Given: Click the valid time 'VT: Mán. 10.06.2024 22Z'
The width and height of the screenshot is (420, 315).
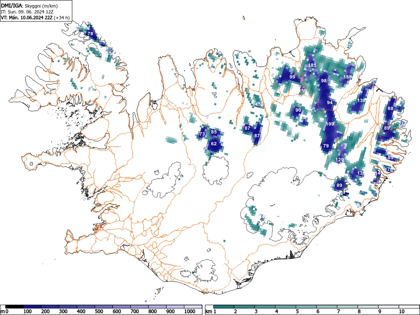Looking at the screenshot, I should pyautogui.click(x=27, y=18).
